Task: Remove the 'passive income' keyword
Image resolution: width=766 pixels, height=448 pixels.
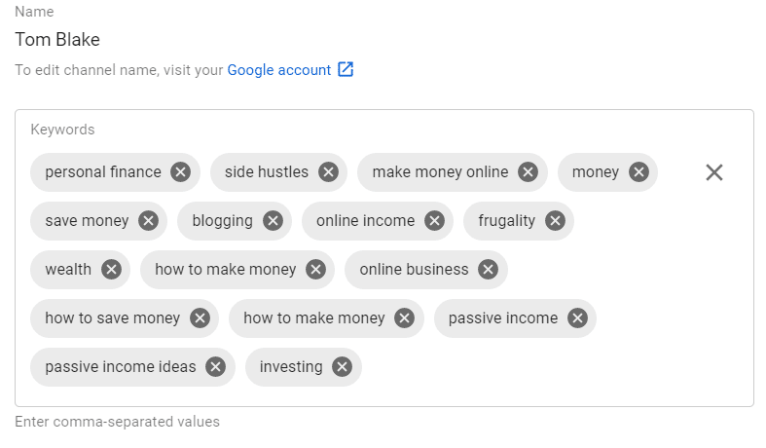Action: 577,317
